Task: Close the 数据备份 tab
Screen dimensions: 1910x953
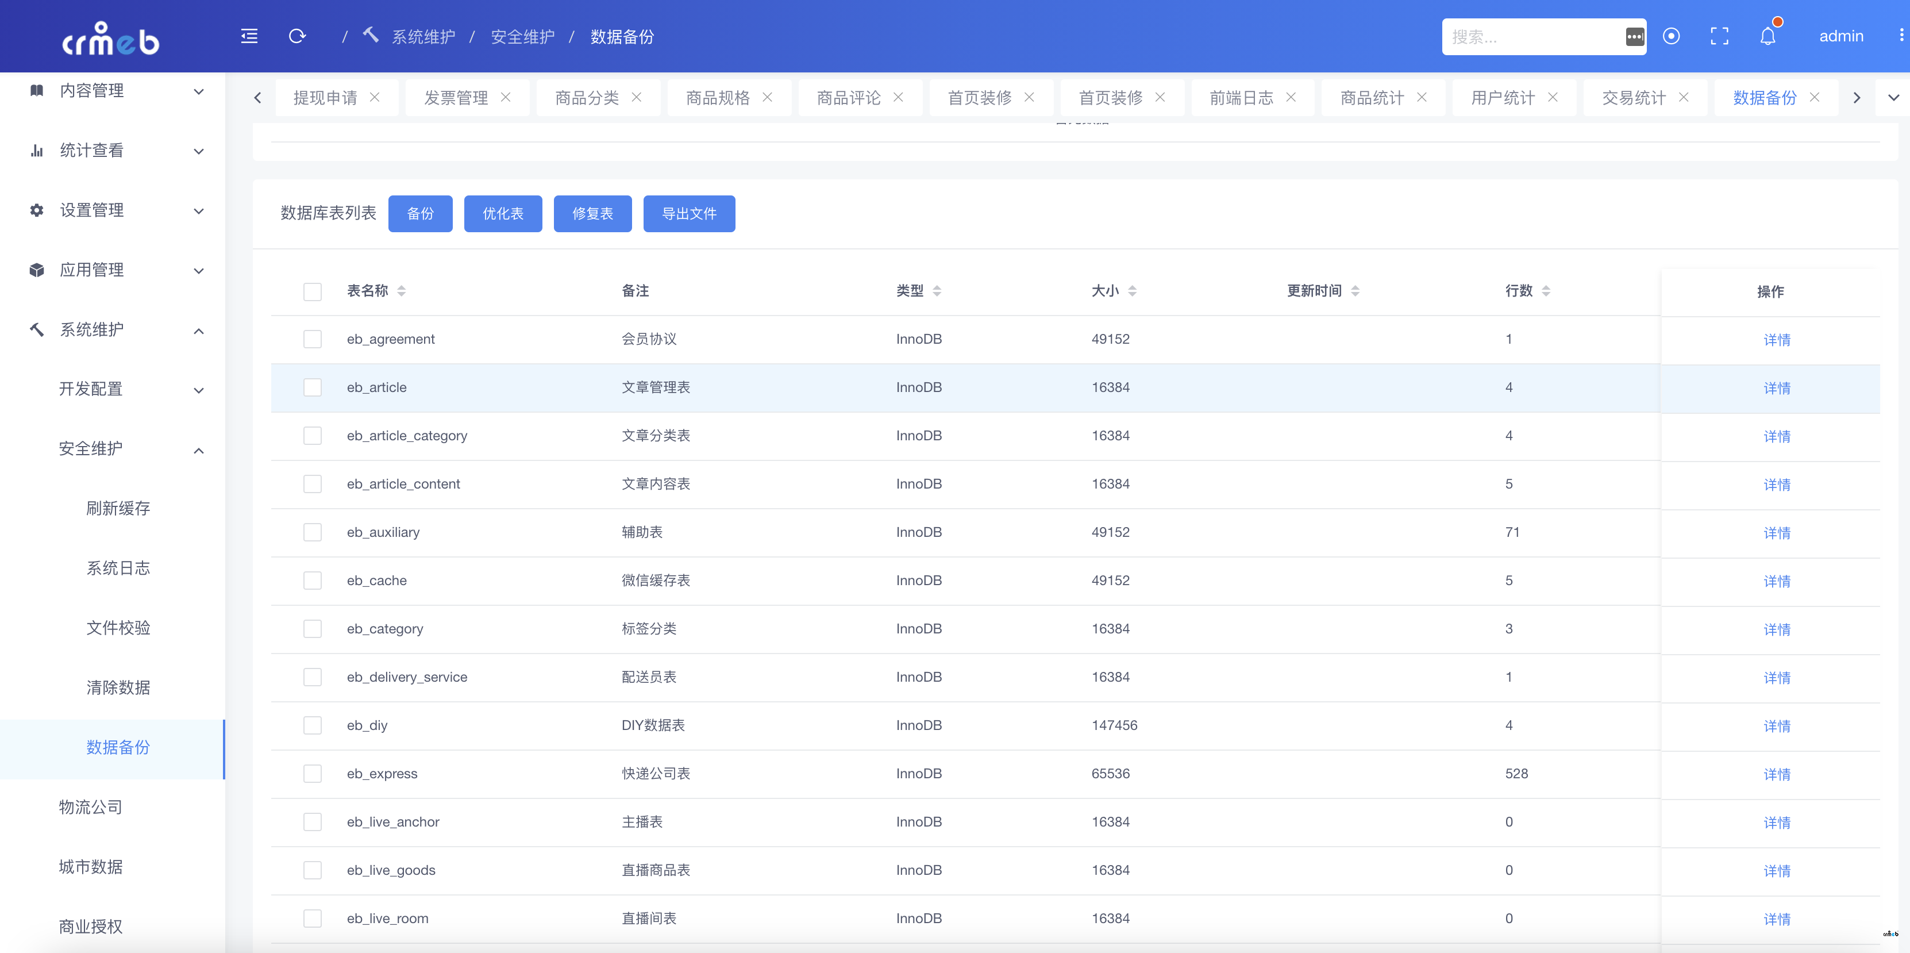Action: (x=1815, y=97)
